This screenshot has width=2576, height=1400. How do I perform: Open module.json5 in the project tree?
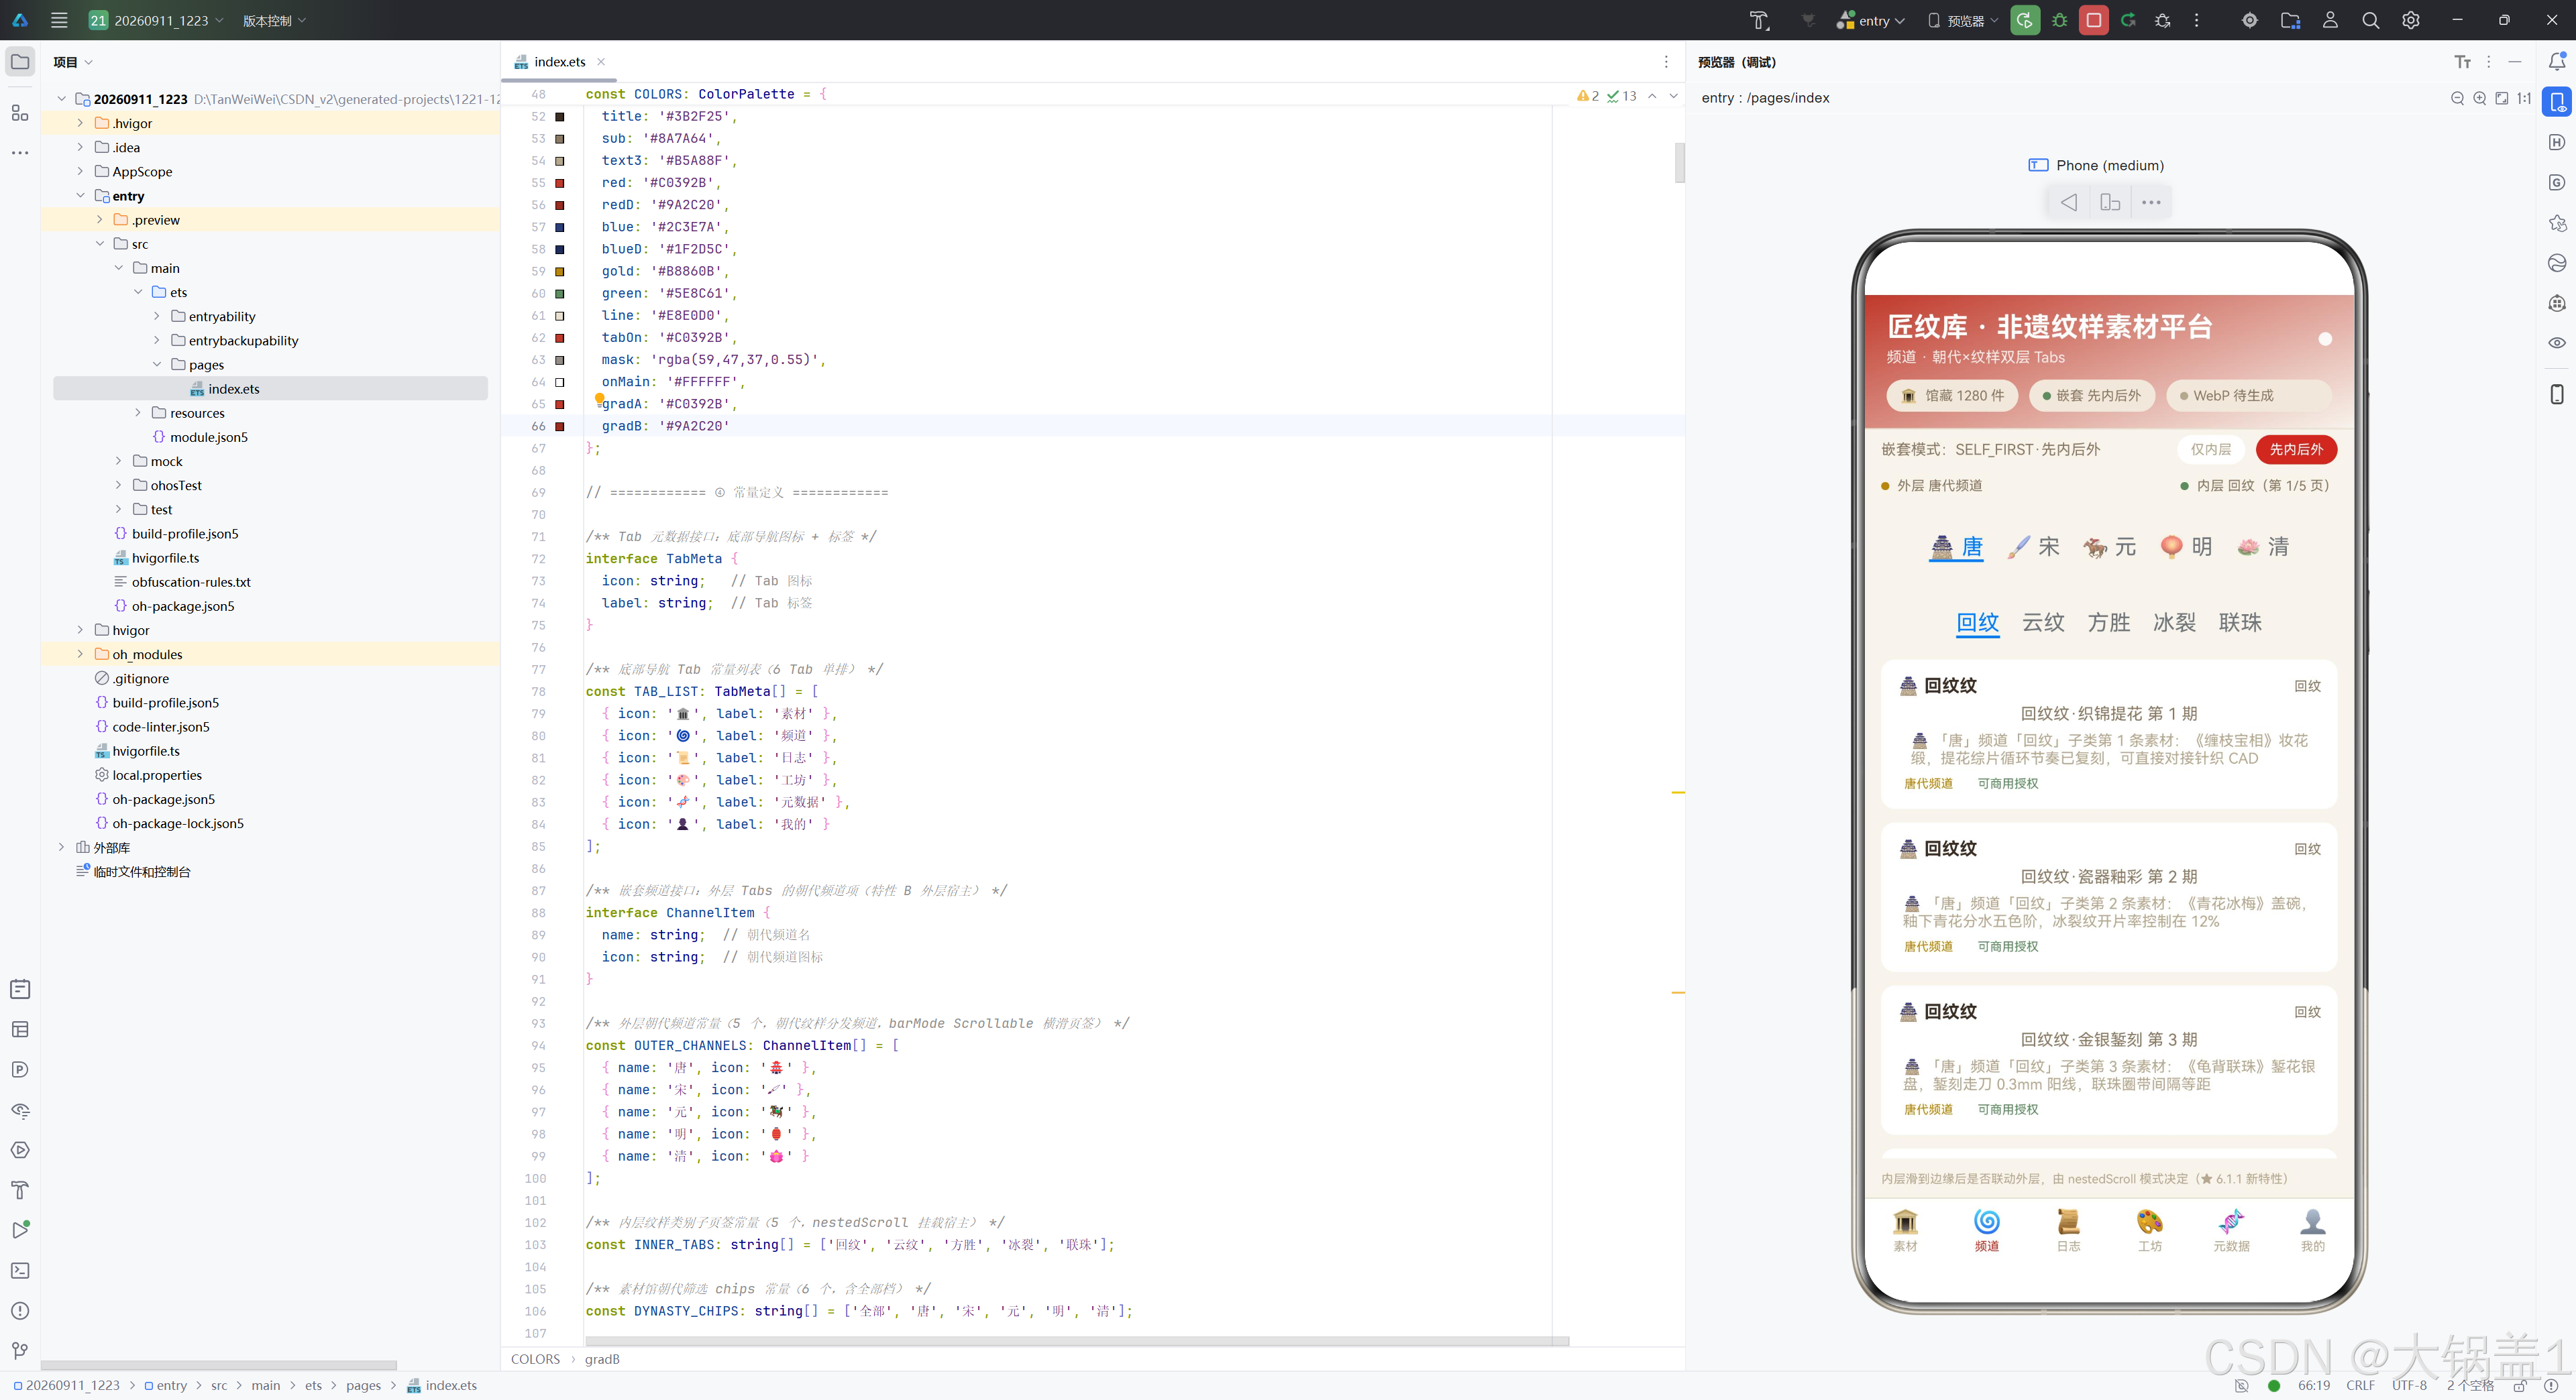click(208, 436)
